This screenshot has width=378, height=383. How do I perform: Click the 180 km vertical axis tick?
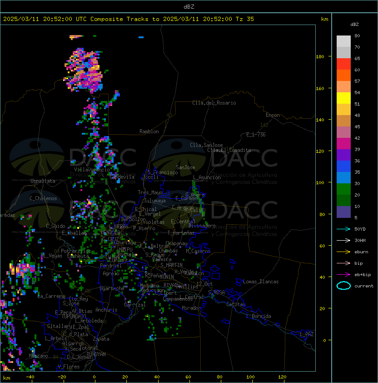tap(320, 57)
